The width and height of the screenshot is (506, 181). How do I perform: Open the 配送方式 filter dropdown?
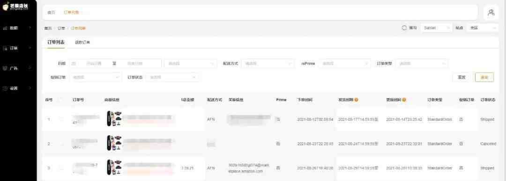coord(268,64)
